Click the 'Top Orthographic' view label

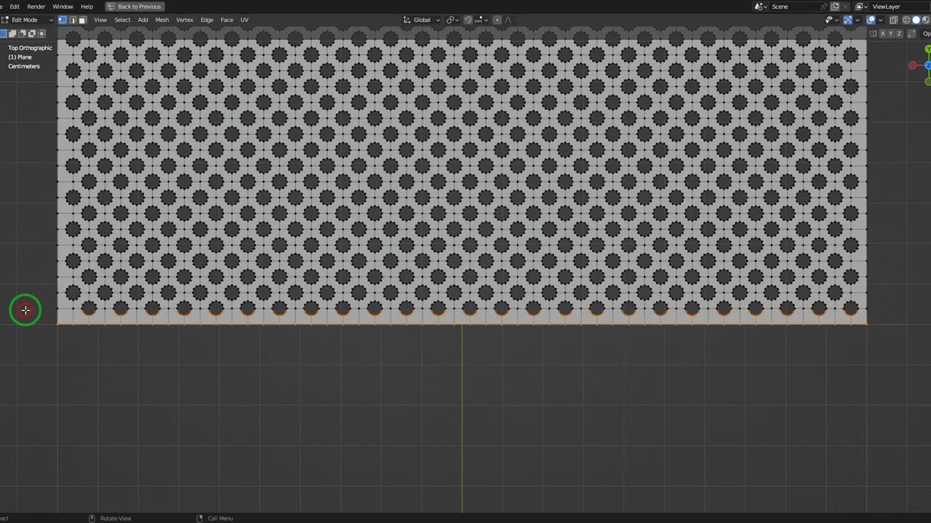tap(31, 48)
